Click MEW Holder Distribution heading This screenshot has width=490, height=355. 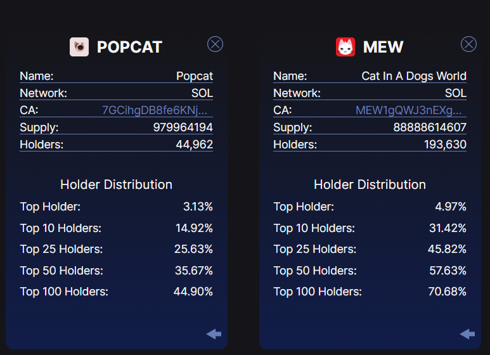pos(370,184)
